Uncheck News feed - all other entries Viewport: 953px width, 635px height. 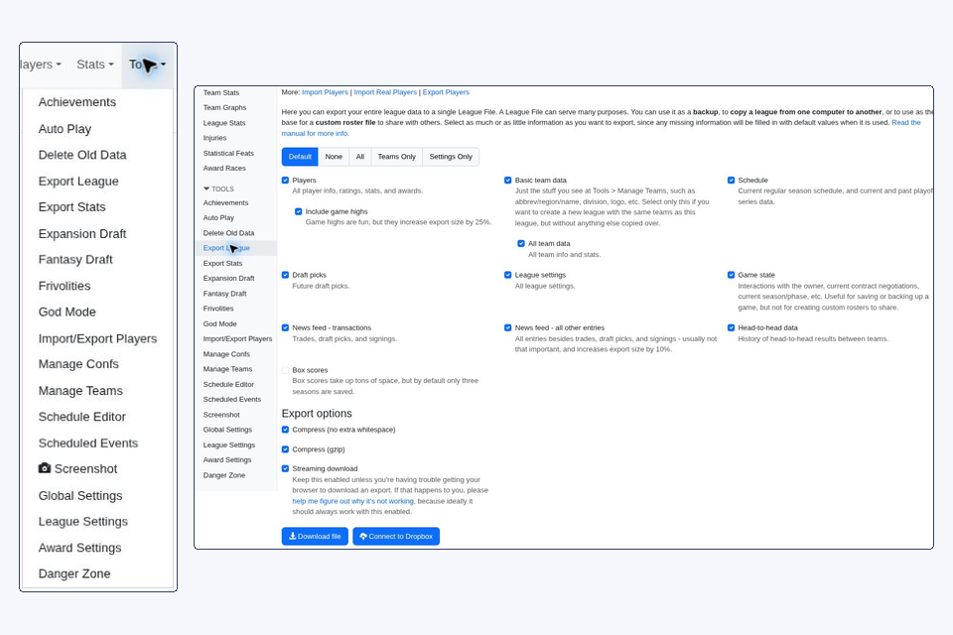(508, 328)
